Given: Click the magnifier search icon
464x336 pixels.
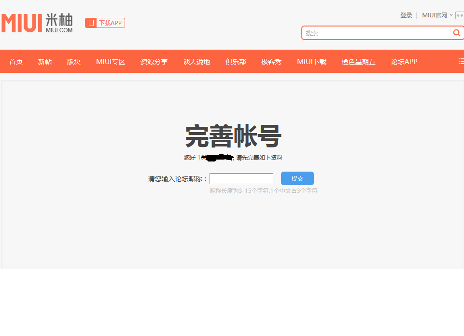Looking at the screenshot, I should [x=456, y=33].
